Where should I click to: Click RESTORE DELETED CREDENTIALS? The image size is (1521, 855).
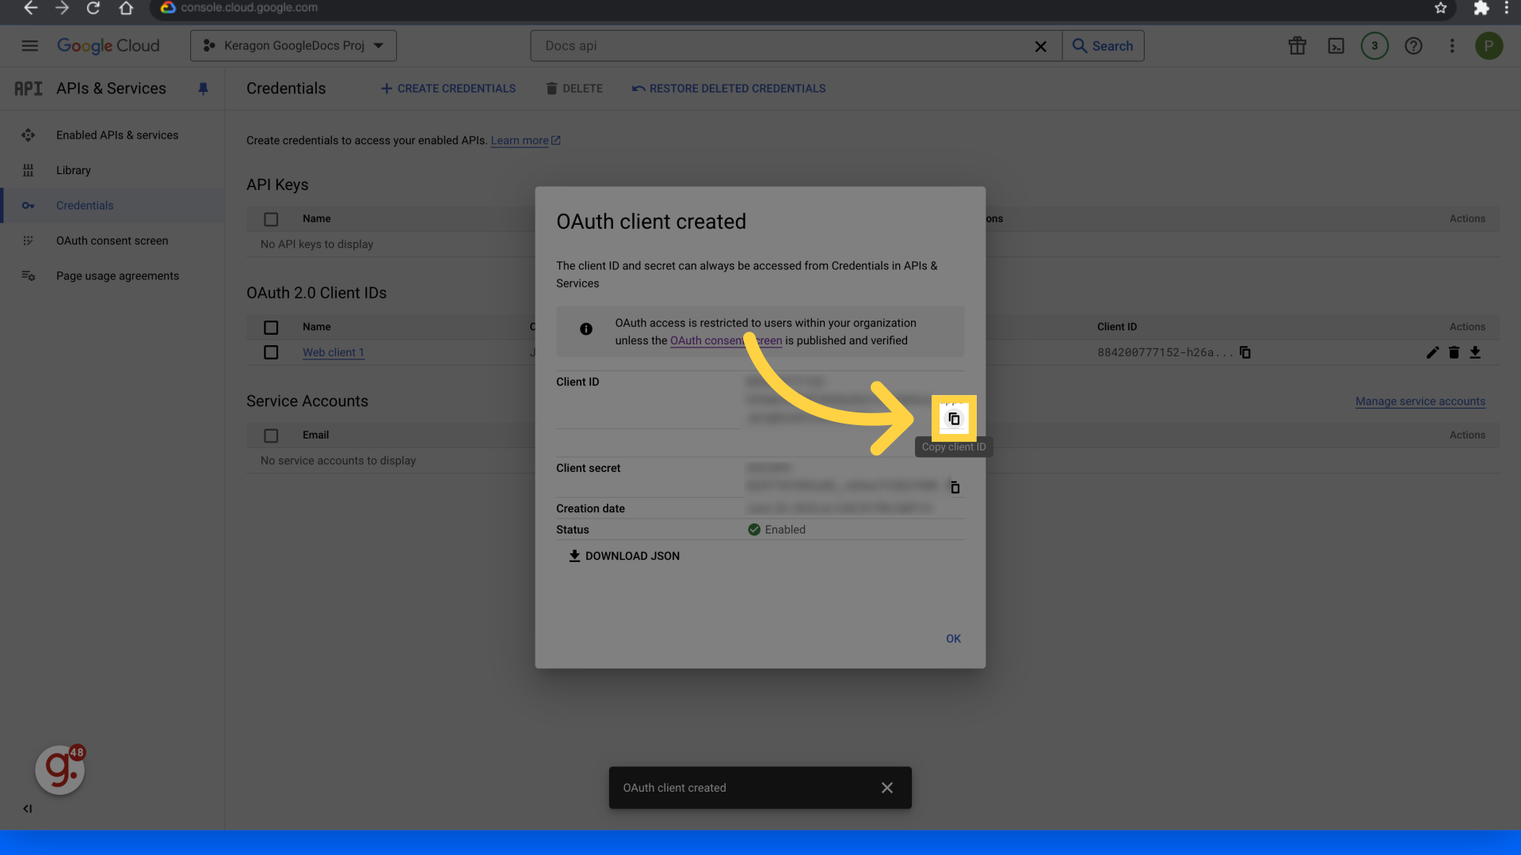(x=729, y=89)
